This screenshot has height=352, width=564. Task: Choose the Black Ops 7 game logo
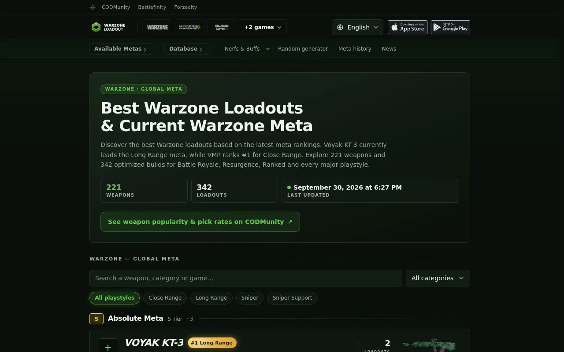[x=222, y=27]
